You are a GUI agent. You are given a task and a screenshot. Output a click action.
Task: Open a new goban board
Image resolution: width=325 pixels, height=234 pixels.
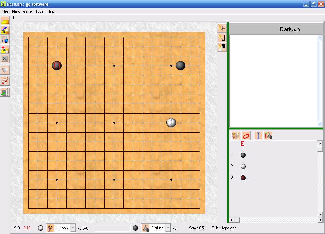[x=5, y=20]
